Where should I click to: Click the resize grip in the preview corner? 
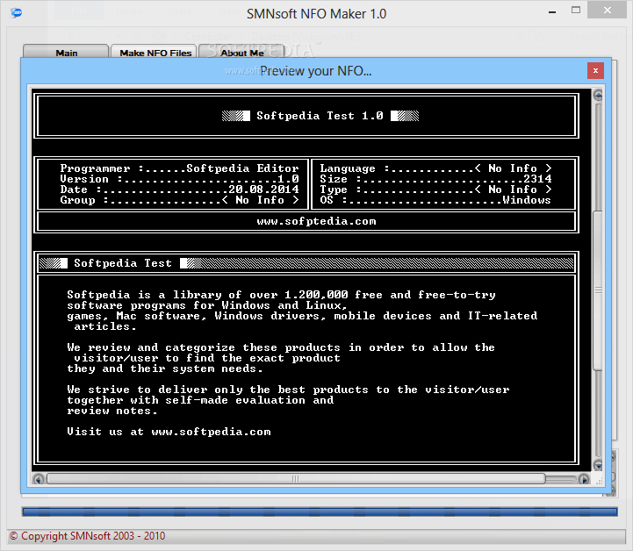(x=599, y=481)
